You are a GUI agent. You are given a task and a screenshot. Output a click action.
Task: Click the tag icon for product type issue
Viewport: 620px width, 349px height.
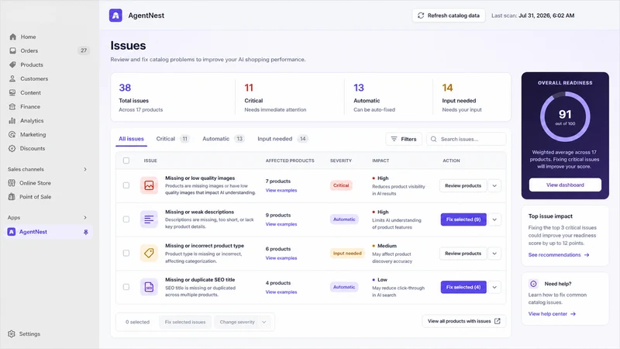149,253
